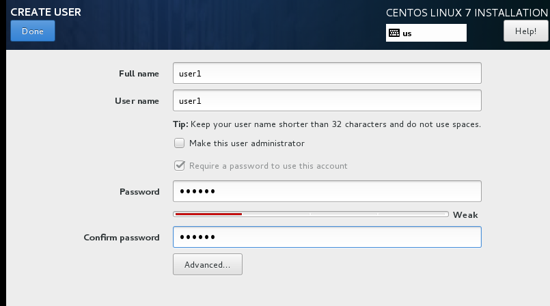The image size is (550, 306).
Task: Focus the Full name input field
Action: point(327,73)
